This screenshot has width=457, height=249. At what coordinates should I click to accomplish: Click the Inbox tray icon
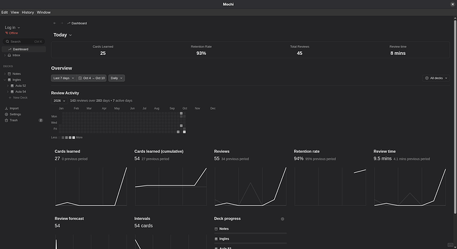9,55
